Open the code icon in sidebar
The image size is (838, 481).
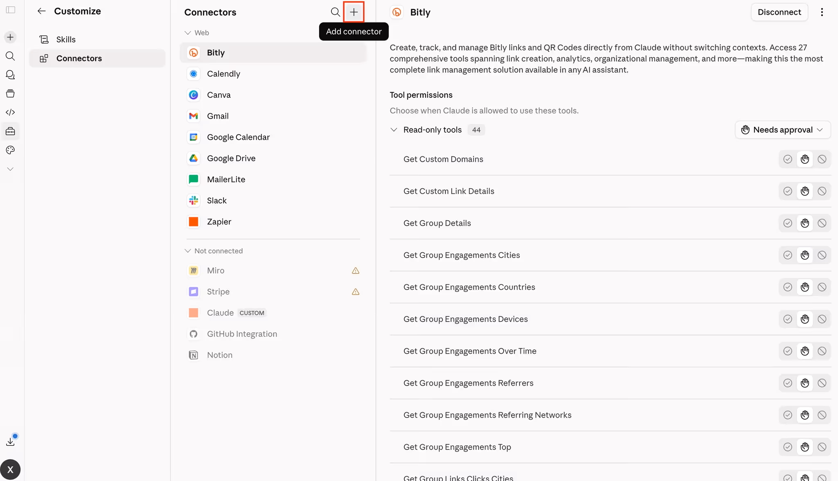[10, 113]
